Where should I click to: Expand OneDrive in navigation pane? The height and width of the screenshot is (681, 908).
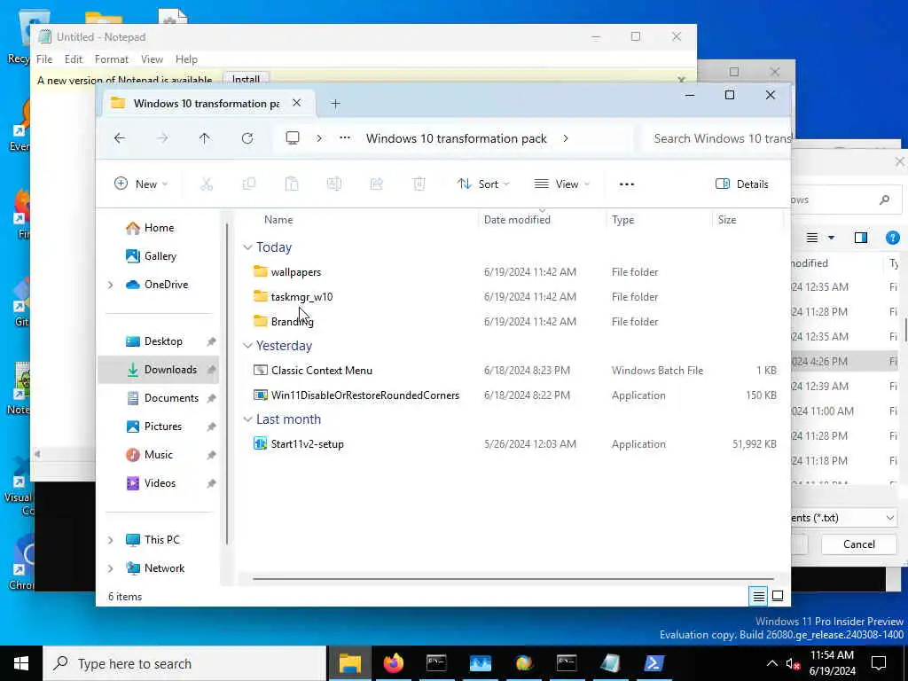tap(111, 285)
